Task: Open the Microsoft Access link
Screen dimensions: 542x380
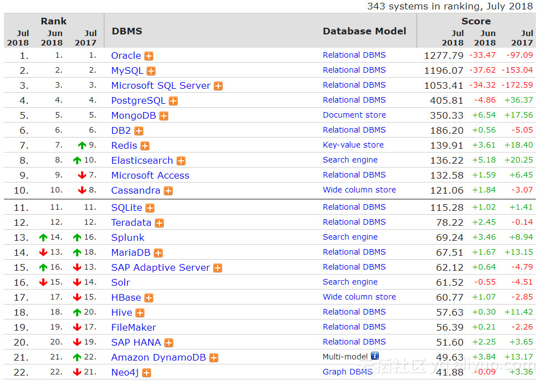Action: point(150,175)
